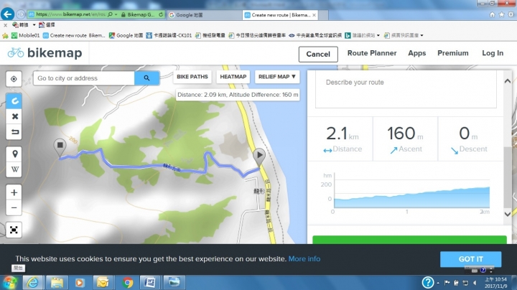The image size is (517, 290).
Task: Open Chrome from taskbar
Action: coord(128,282)
